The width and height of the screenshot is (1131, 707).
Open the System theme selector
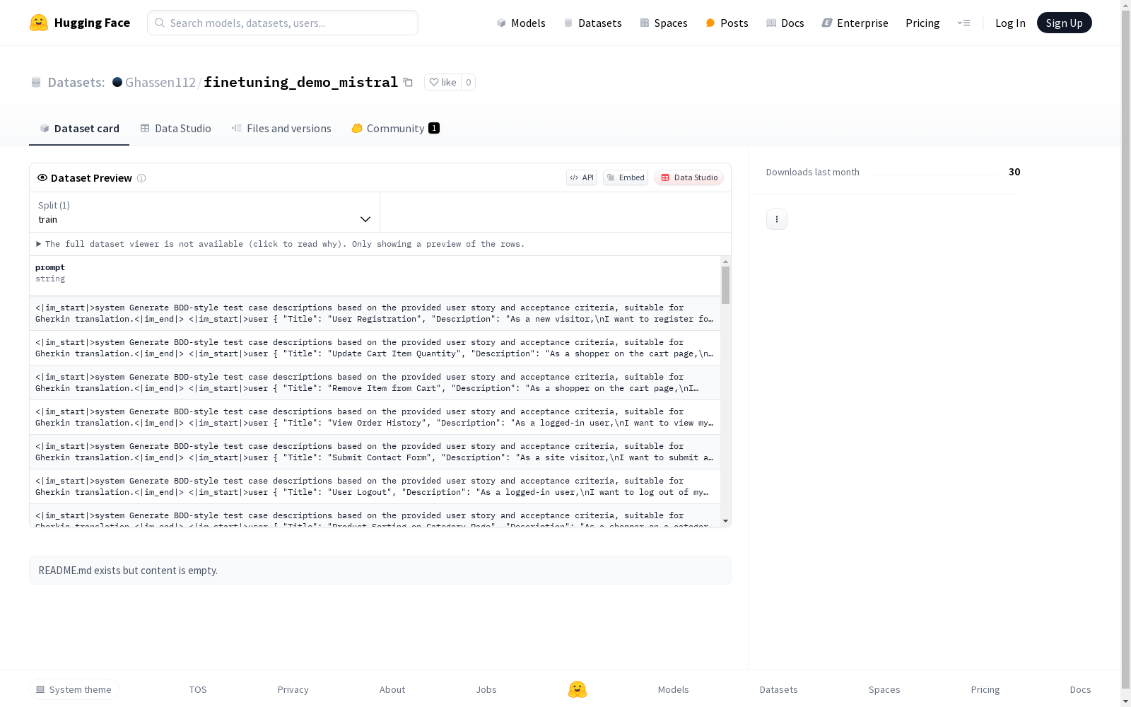tap(74, 689)
